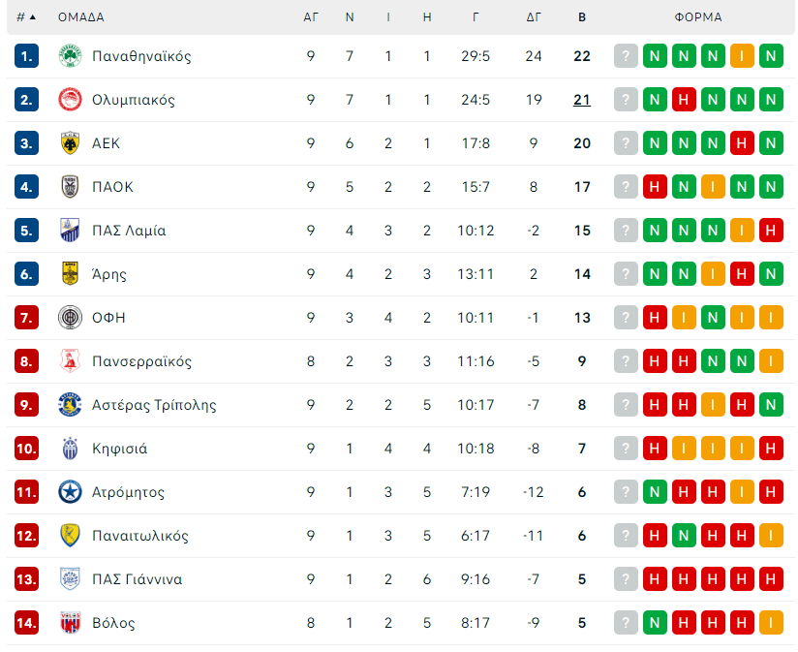This screenshot has height=652, width=798.
Task: Click the Βόλος team badge icon
Action: pos(70,623)
